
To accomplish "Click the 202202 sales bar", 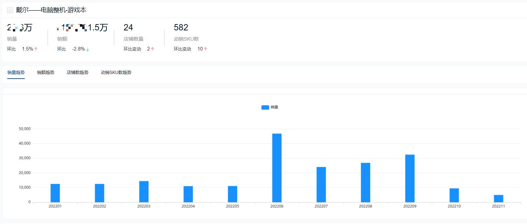I will point(99,193).
